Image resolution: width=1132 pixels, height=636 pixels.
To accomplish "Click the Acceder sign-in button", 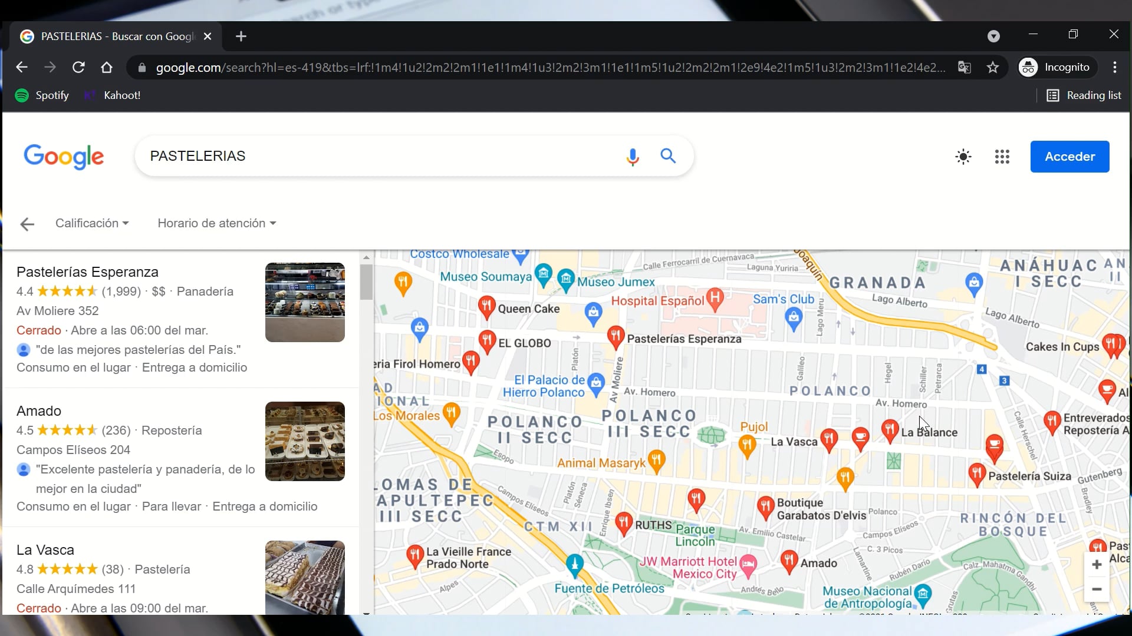I will pos(1070,157).
